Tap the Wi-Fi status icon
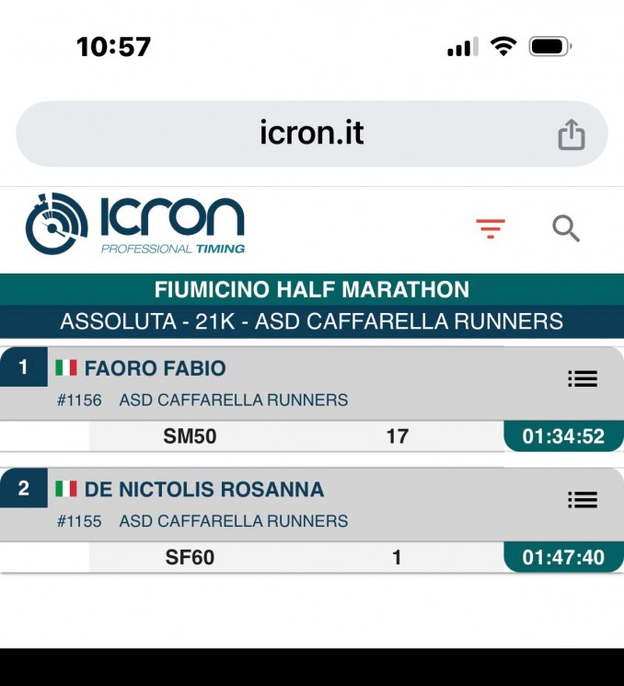Screen dimensions: 624x686 point(503,46)
